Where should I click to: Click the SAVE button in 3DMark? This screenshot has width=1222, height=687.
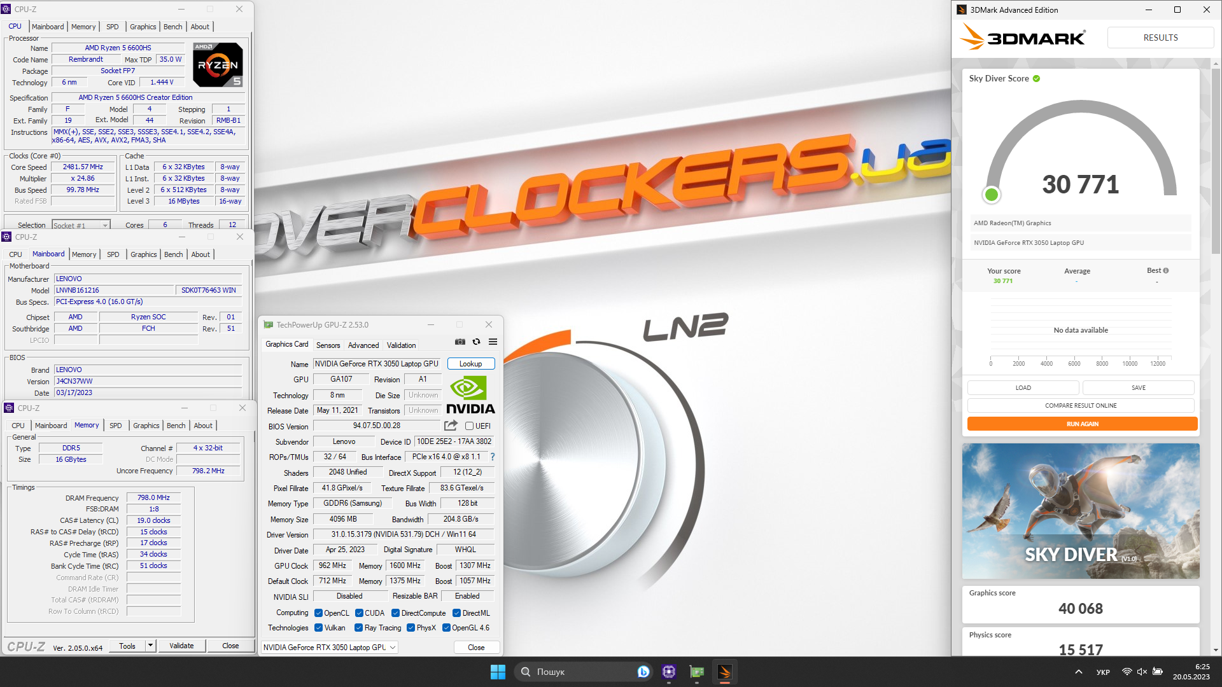click(1139, 387)
